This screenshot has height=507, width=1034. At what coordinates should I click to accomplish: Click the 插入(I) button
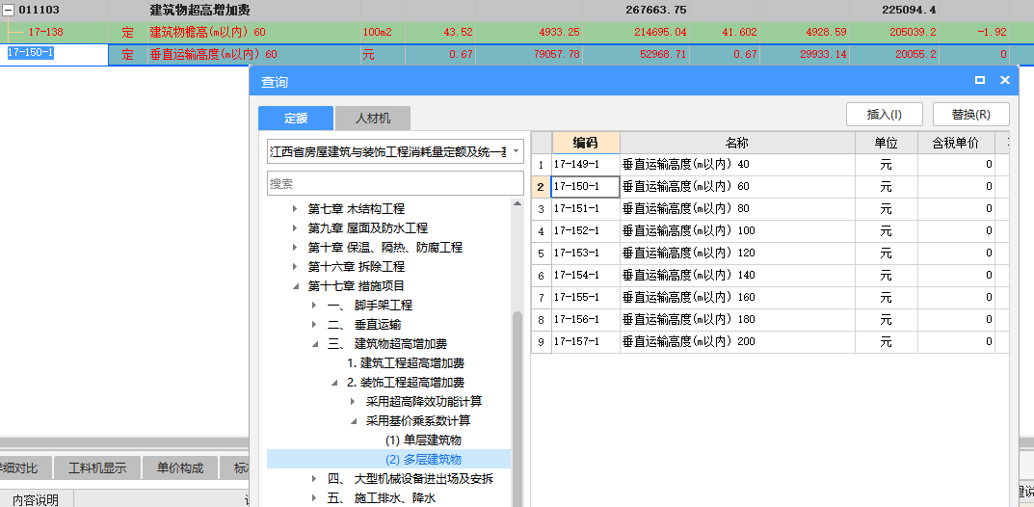coord(885,114)
